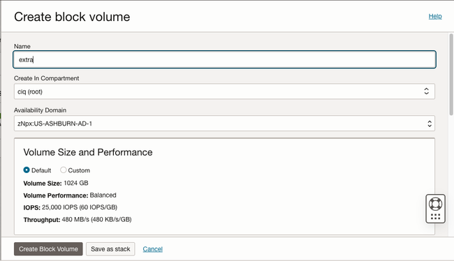454x261 pixels.
Task: Click the '1024 GB' volume size value
Action: [x=76, y=183]
